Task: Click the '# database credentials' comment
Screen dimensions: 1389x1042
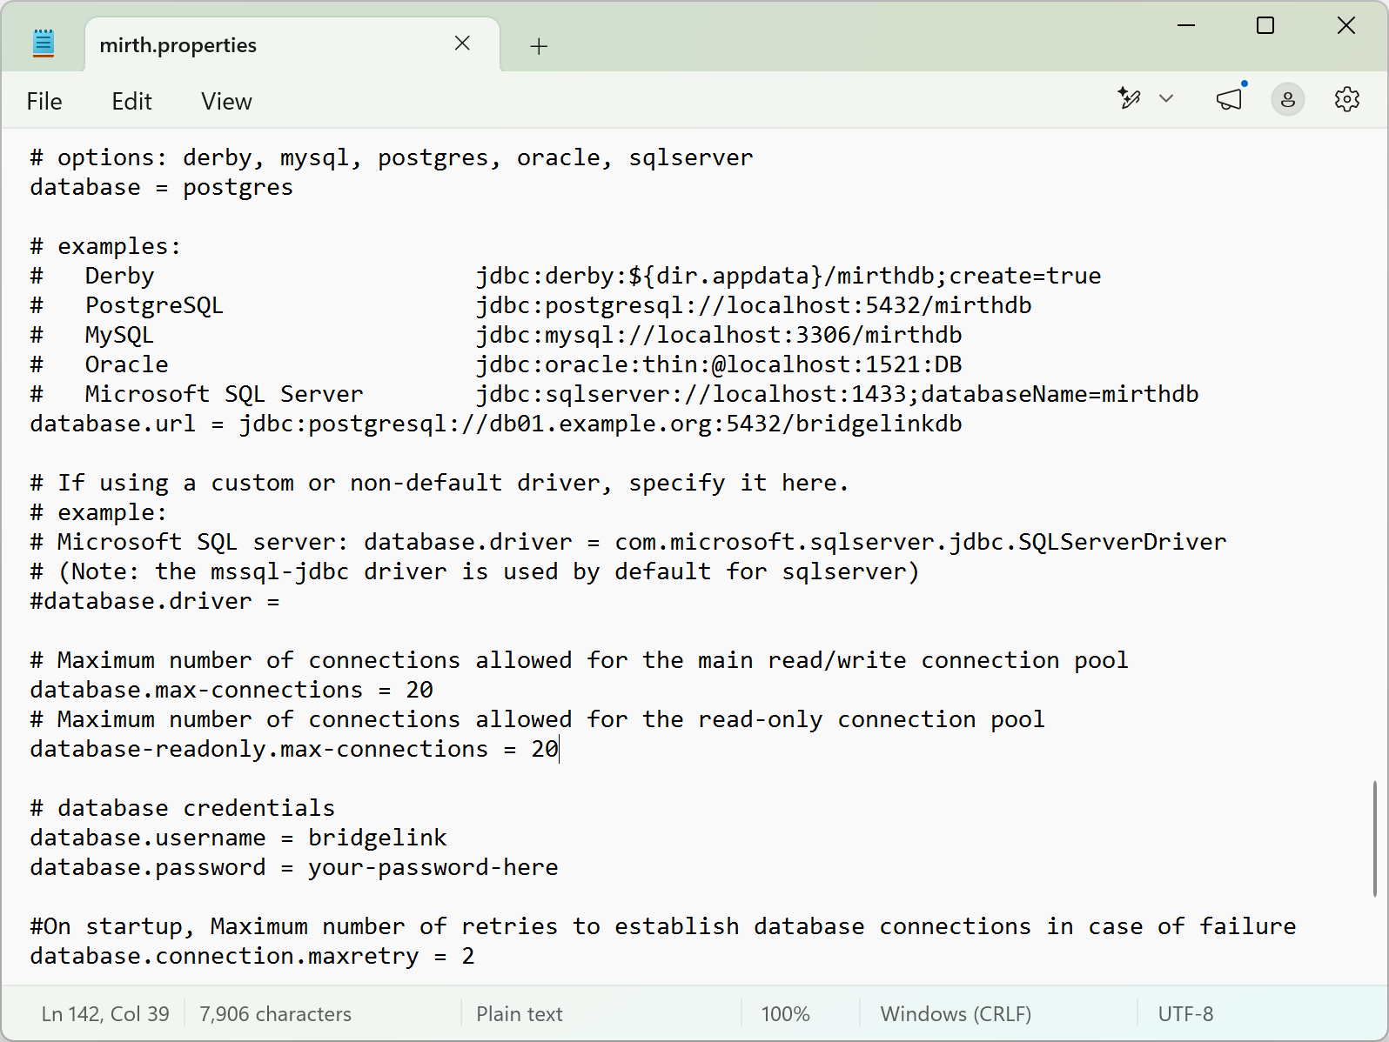Action: click(183, 809)
